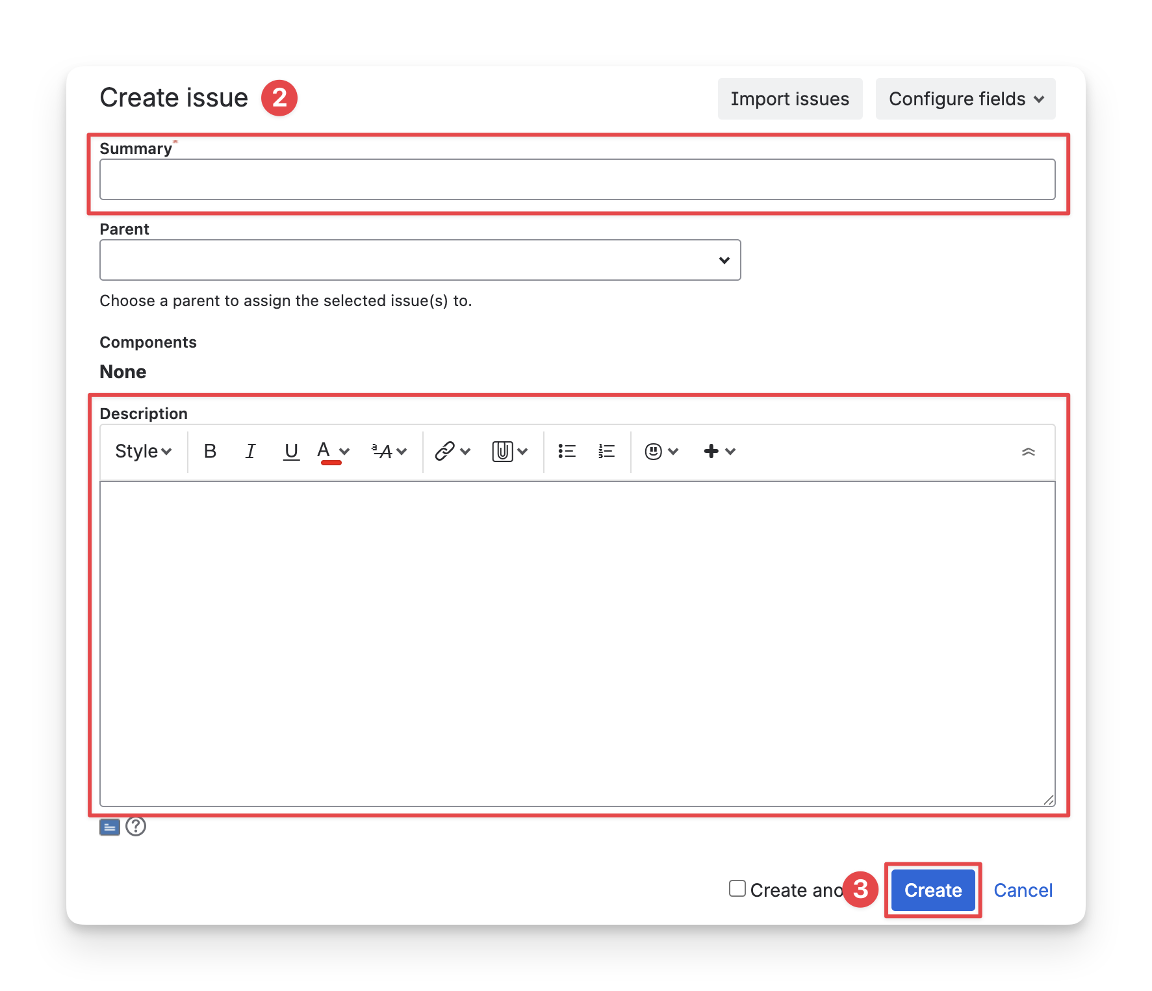1152x991 pixels.
Task: Insert a numbered list
Action: tap(606, 451)
